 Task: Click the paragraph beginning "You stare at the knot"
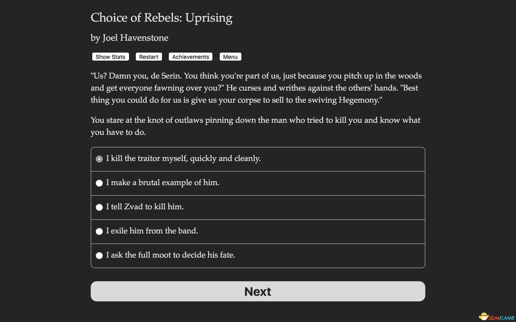tap(255, 126)
